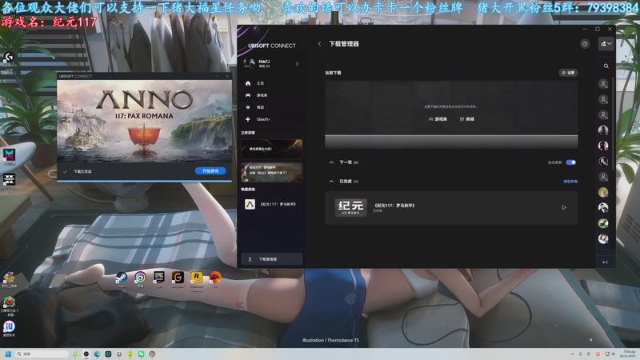Viewport: 640px width, 360px height.
Task: Open the Ubisoft Connect desktop shortcut
Action: (140, 278)
